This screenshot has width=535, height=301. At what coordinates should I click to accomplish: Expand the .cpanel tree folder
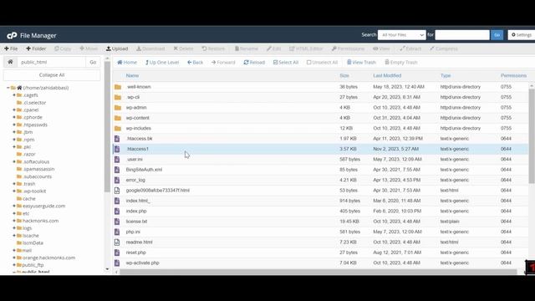pyautogui.click(x=14, y=110)
